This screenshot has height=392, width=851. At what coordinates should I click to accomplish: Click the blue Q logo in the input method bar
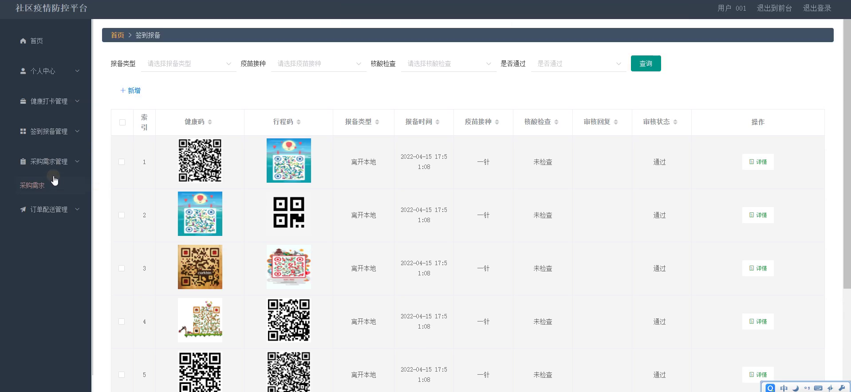771,388
